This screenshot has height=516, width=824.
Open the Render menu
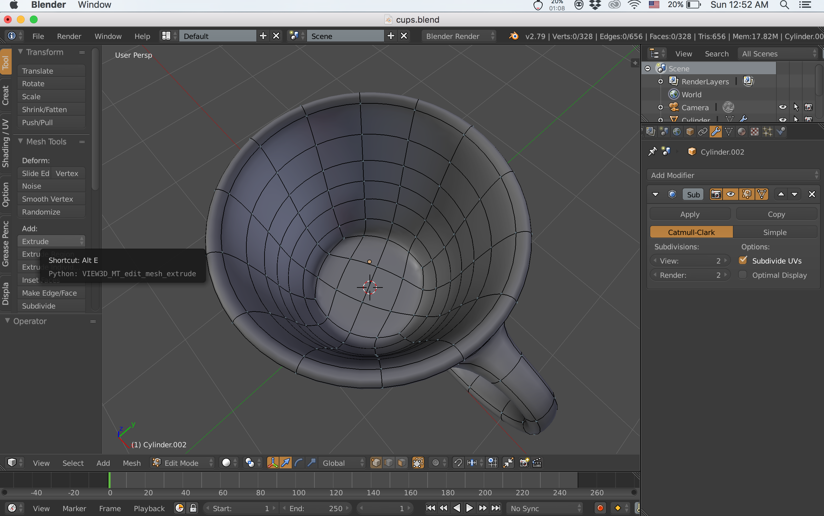point(69,36)
